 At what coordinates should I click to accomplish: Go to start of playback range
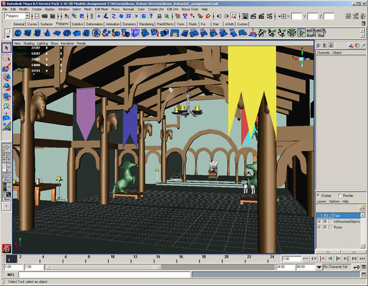[x=306, y=259]
